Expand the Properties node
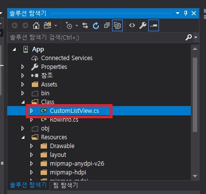This screenshot has height=194, width=206. [23, 67]
